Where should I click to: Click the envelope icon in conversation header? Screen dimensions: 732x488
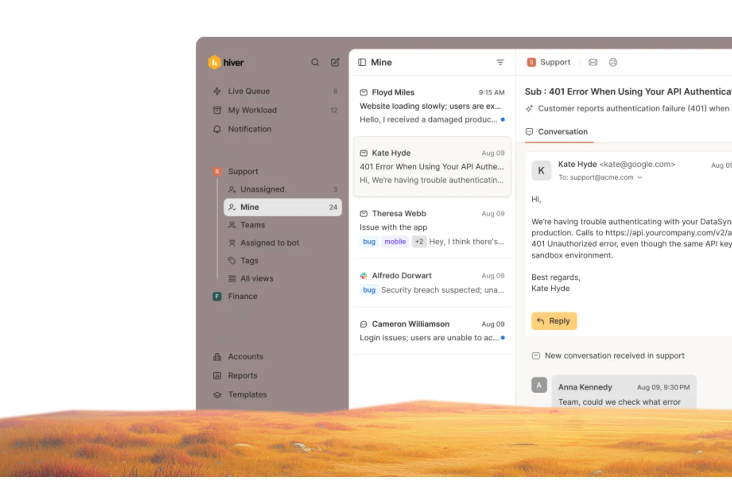pos(593,62)
